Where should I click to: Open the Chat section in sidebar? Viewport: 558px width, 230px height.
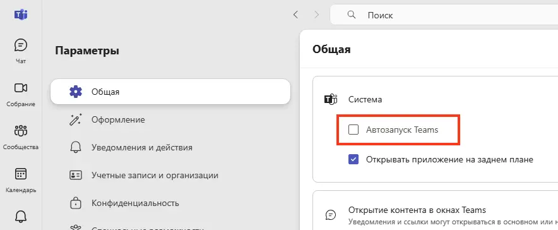tap(21, 51)
